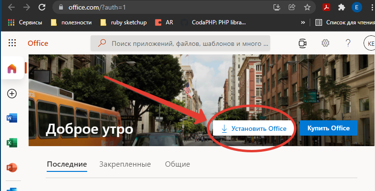Open Office settings gear

point(325,43)
